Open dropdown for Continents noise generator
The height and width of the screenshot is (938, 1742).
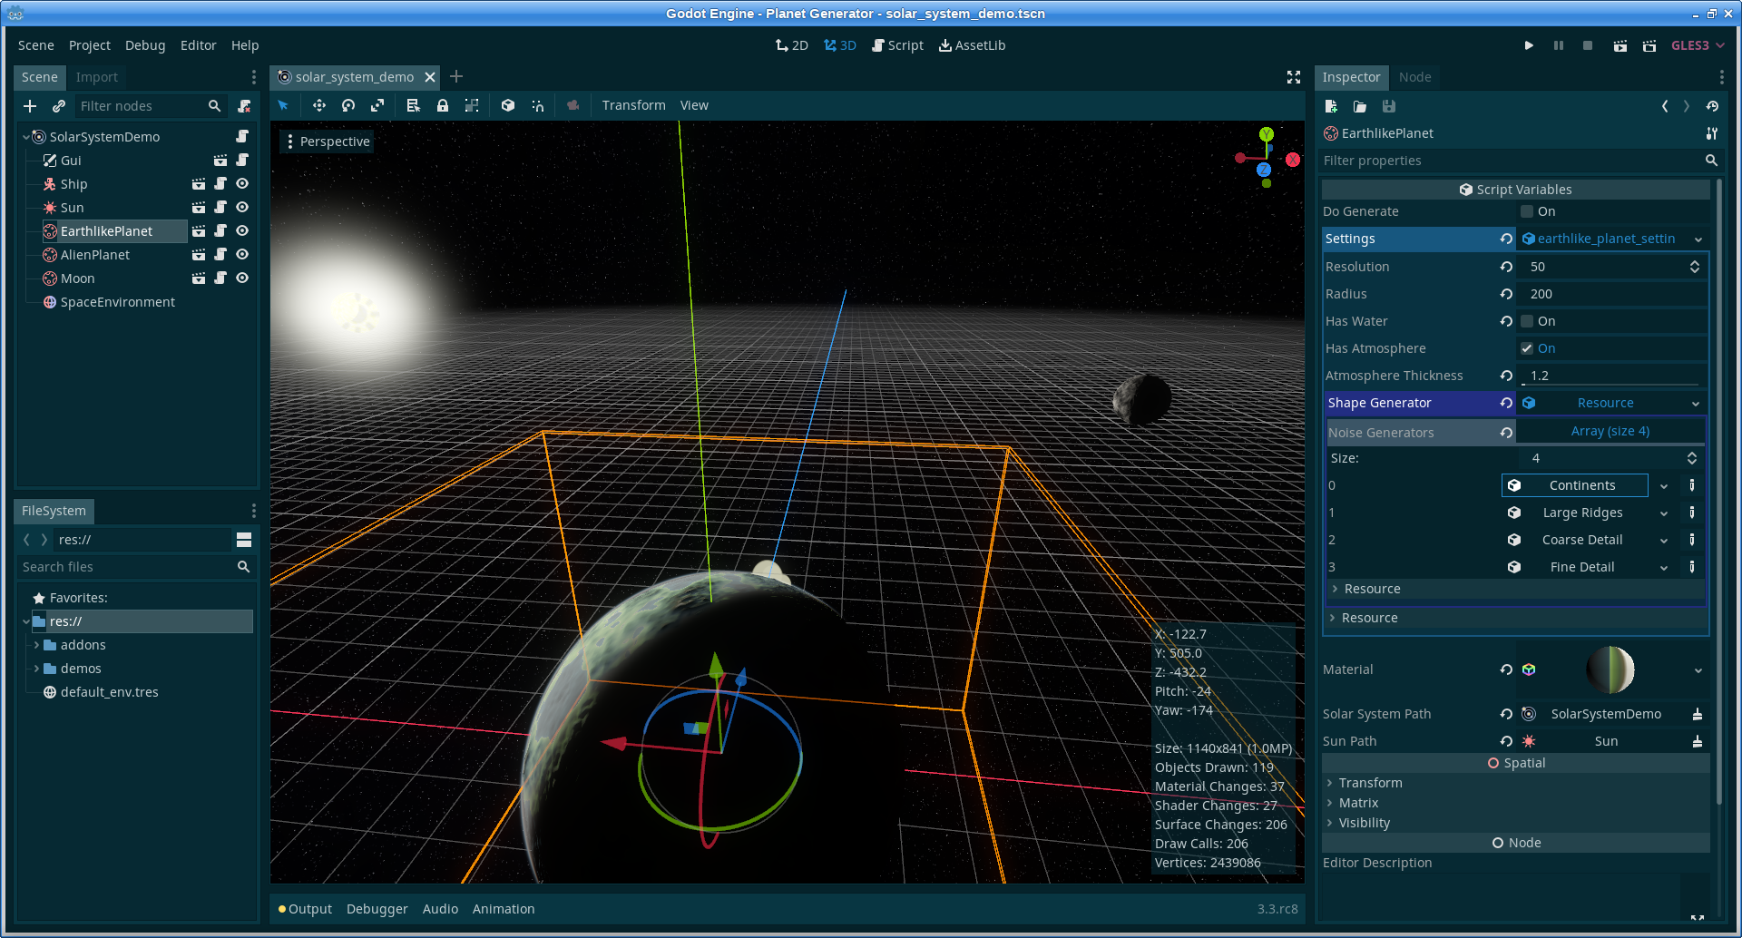(1664, 486)
